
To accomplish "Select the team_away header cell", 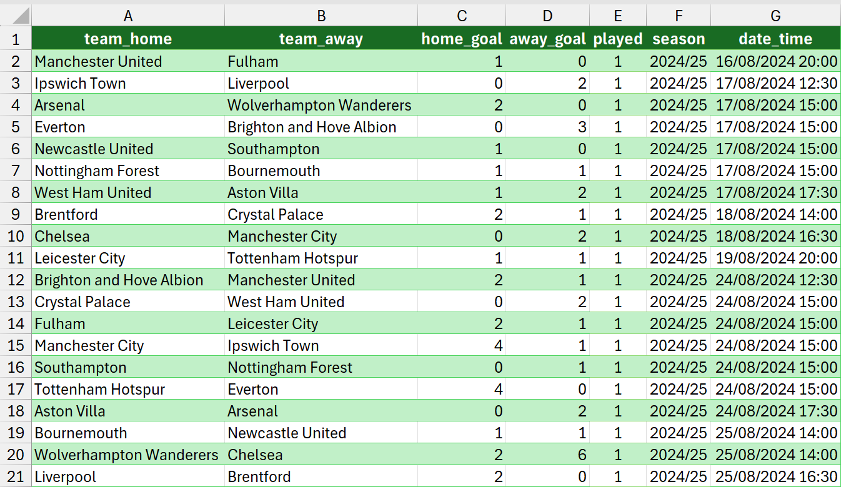I will [321, 39].
